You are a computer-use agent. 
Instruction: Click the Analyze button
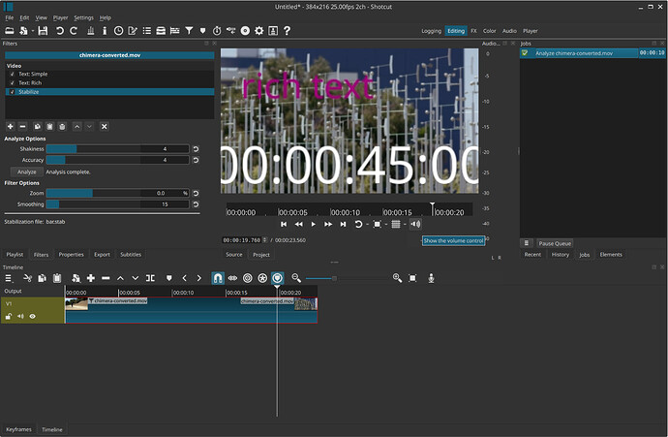(27, 172)
